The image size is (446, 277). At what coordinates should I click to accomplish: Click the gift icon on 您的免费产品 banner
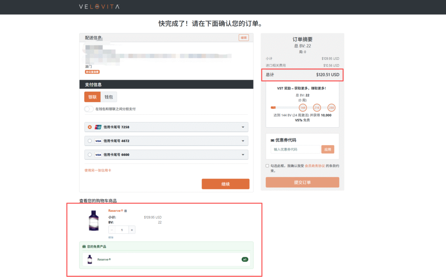click(x=83, y=246)
